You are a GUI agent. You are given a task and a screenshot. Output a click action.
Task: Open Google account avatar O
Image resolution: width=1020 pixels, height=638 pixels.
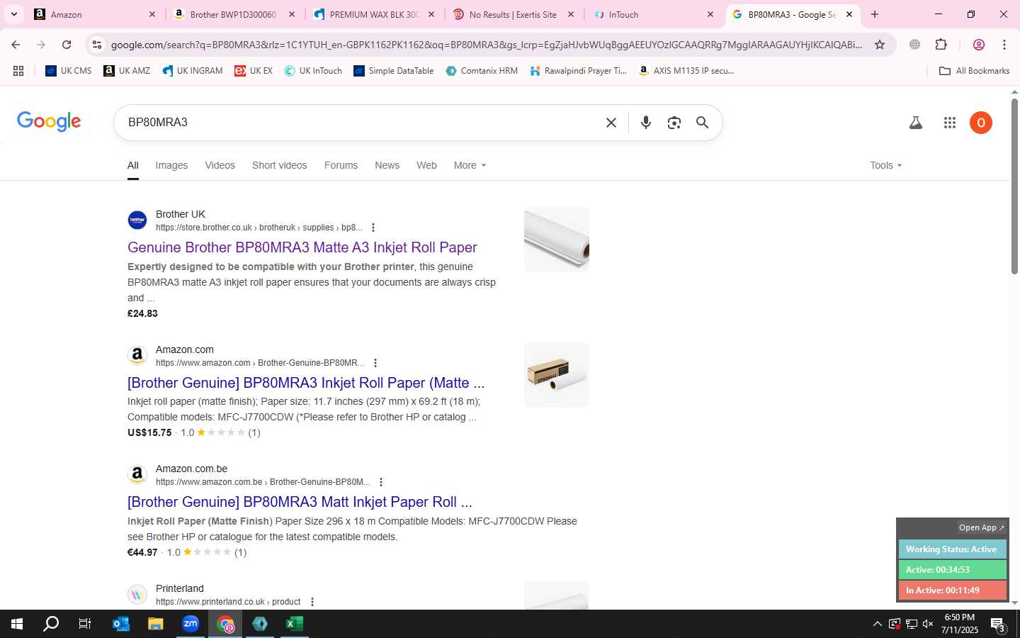coord(981,123)
